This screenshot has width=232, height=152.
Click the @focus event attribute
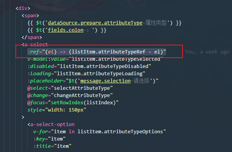(36, 102)
